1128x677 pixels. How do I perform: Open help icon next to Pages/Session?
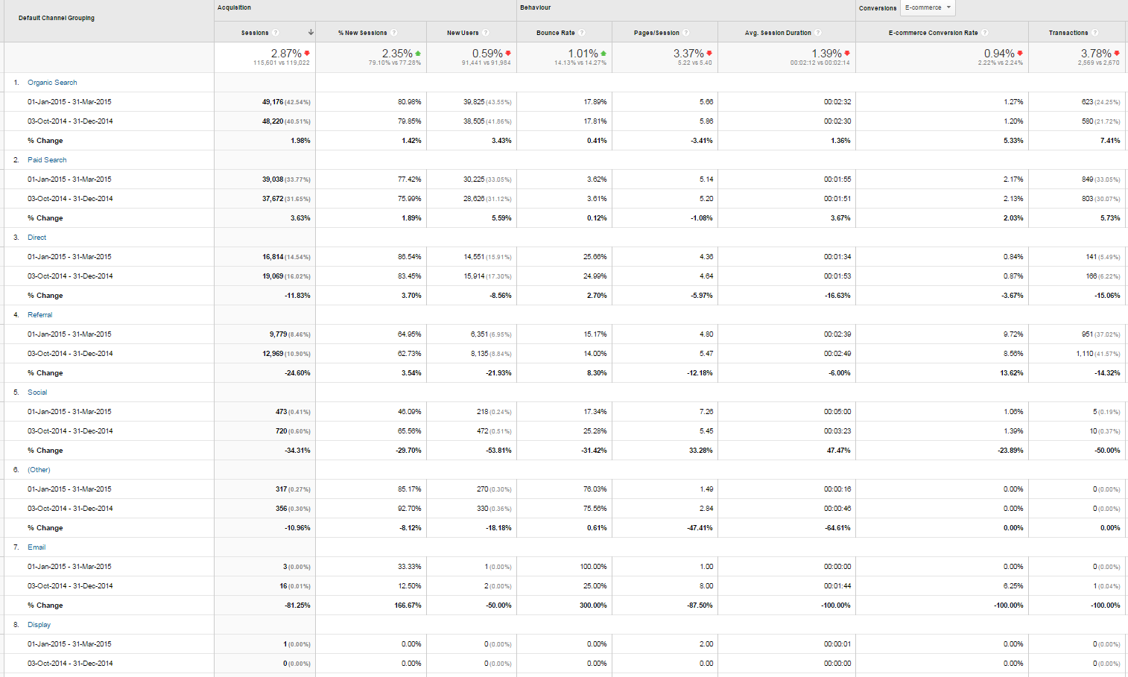point(686,33)
